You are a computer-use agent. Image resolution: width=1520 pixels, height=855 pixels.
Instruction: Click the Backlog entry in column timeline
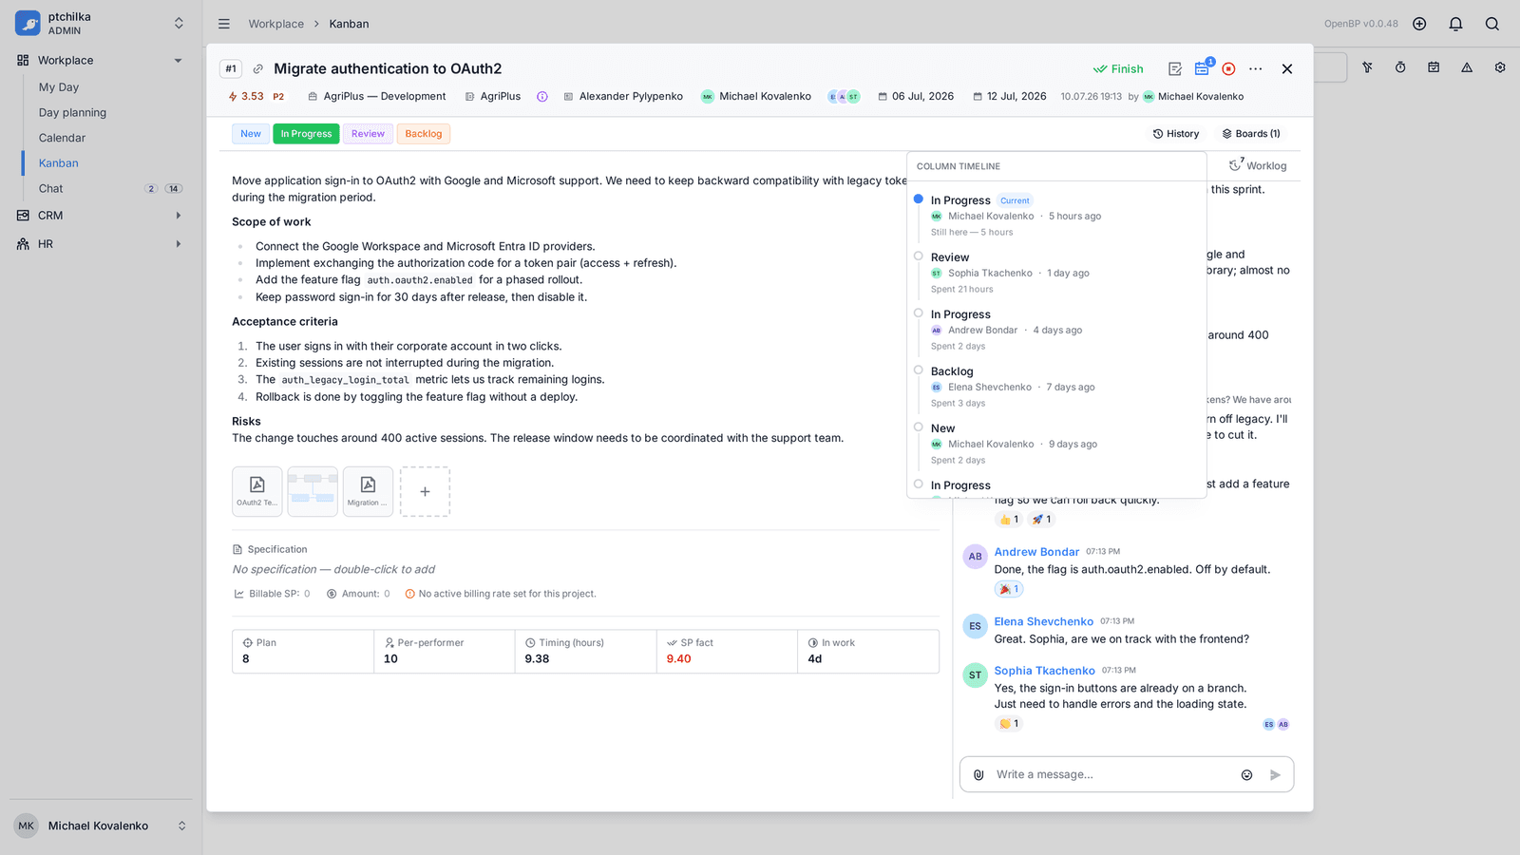click(x=952, y=371)
